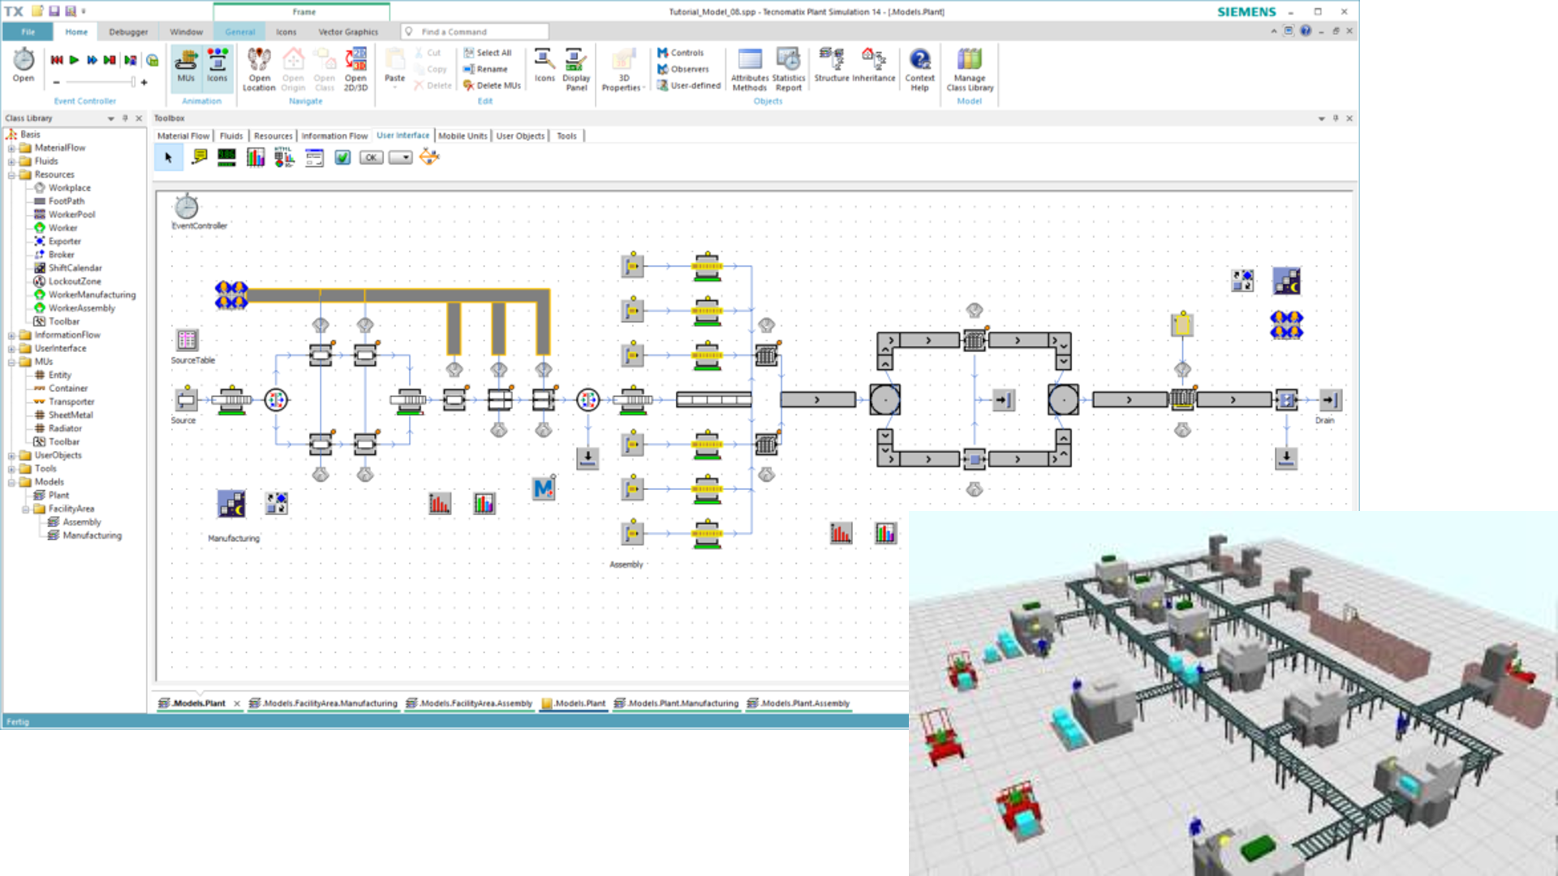This screenshot has width=1558, height=876.
Task: Expand the MaterialFlow folder in Class Library
Action: 11,148
